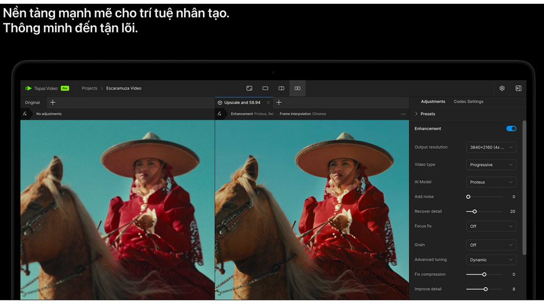The height and width of the screenshot is (304, 544).
Task: Open AI Model Proteus dropdown
Action: click(x=491, y=182)
